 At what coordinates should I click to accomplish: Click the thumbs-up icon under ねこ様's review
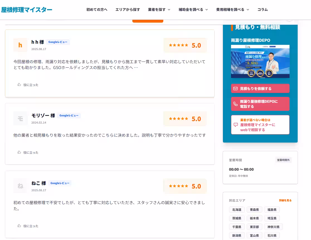click(x=19, y=226)
